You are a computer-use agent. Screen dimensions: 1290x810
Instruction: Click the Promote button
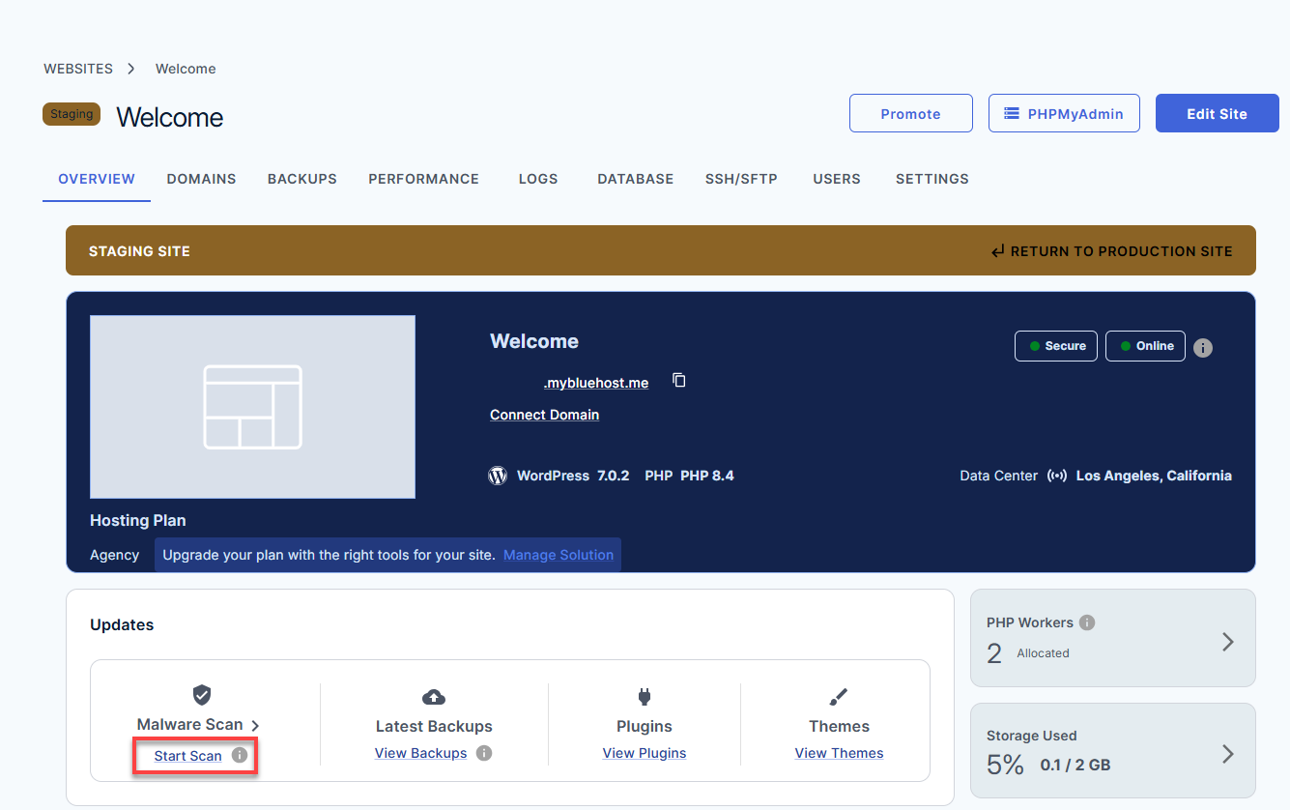(x=911, y=113)
